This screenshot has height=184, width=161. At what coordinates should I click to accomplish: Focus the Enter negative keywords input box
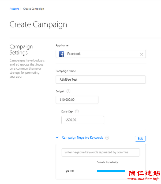(x=101, y=152)
